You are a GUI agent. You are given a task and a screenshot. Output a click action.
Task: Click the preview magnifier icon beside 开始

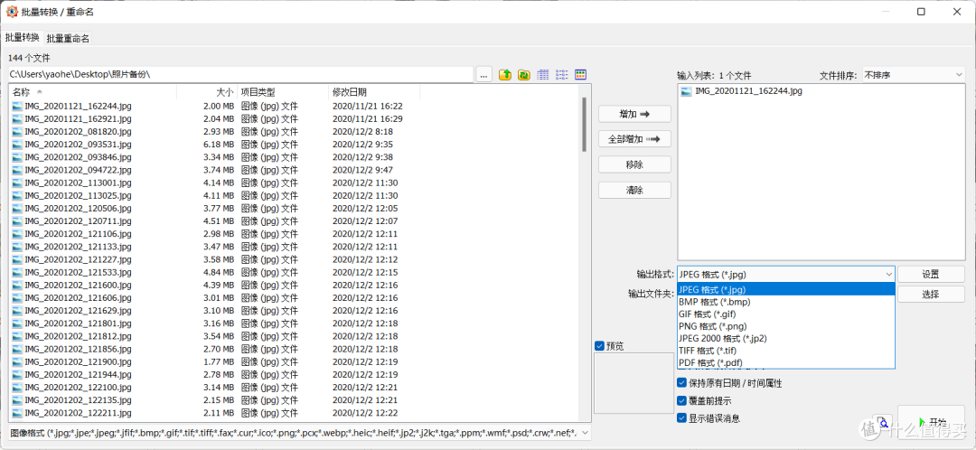[881, 422]
